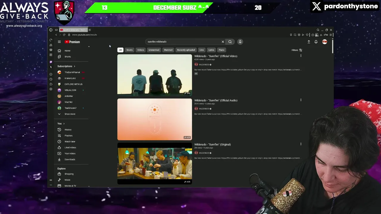Screen dimensions: 381x214
Task: Open the Filters panel
Action: click(297, 50)
